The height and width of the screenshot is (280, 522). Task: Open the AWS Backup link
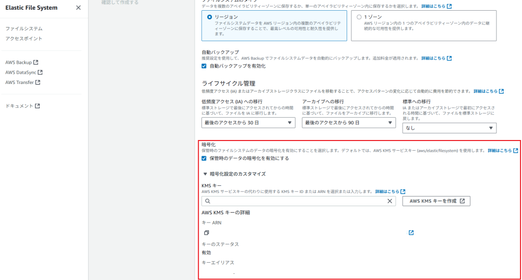[x=21, y=62]
